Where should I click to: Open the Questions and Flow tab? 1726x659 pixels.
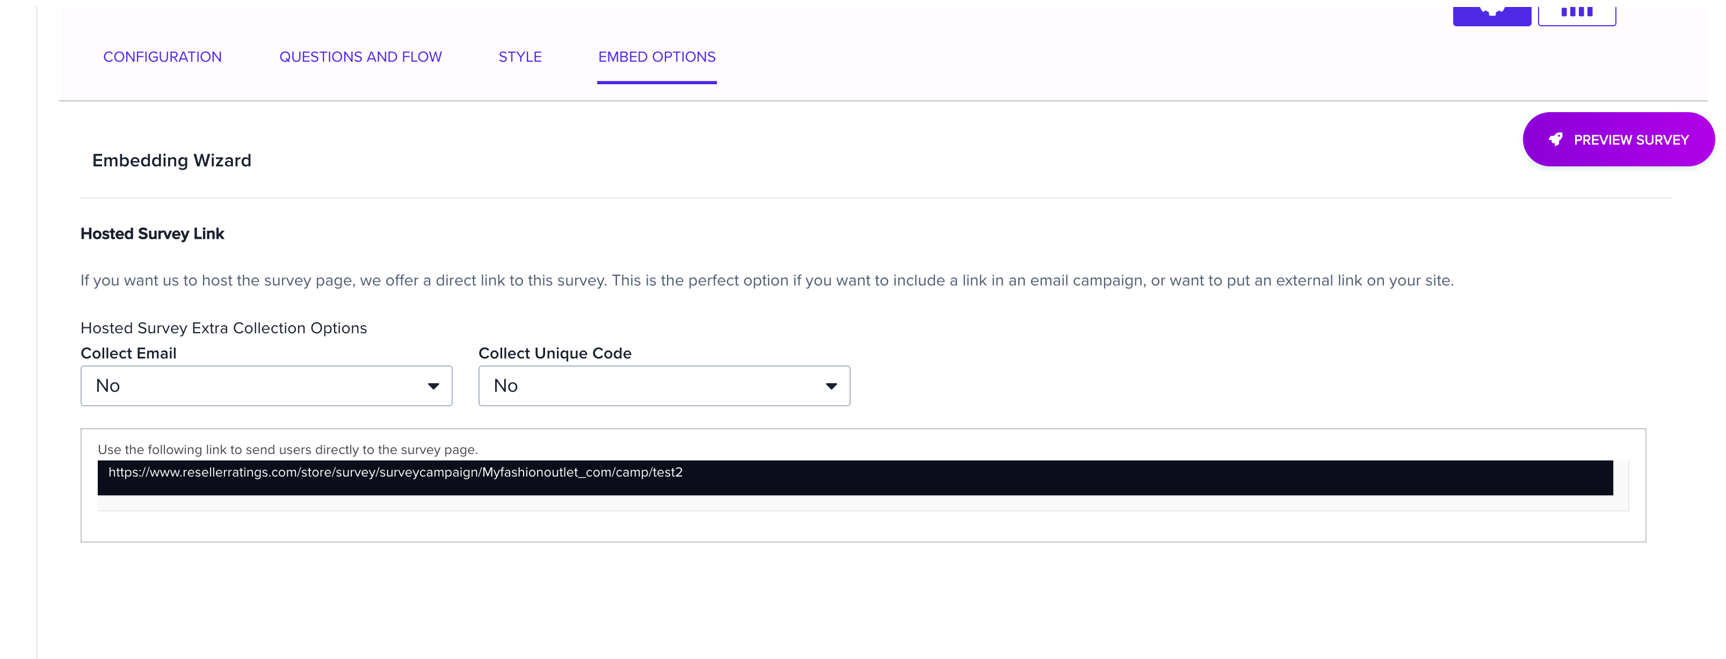(360, 57)
